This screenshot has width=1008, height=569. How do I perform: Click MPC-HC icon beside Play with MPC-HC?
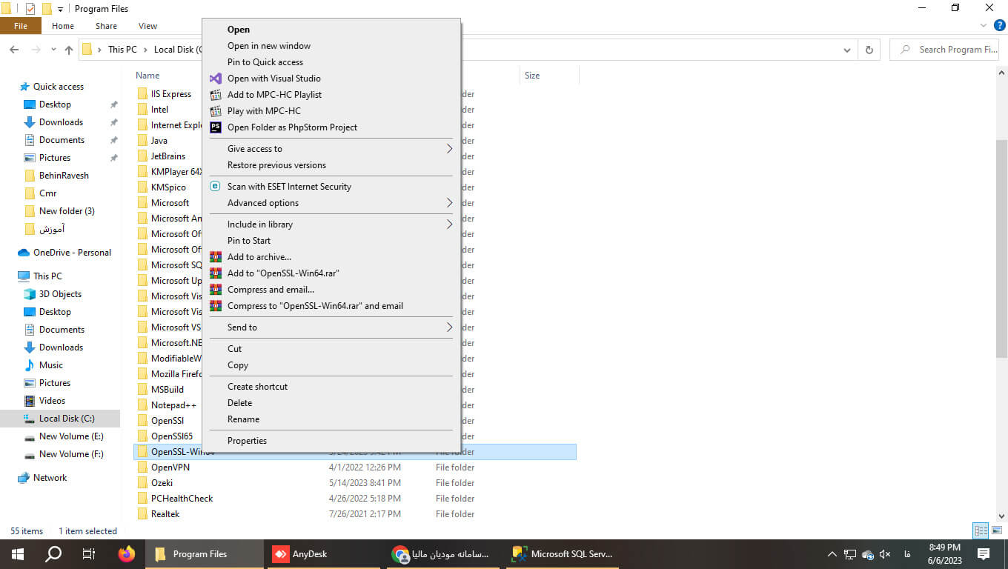click(x=215, y=111)
